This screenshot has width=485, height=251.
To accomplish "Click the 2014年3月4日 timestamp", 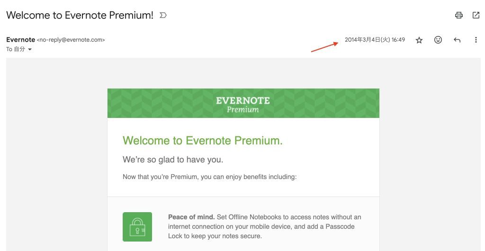I will [x=375, y=40].
